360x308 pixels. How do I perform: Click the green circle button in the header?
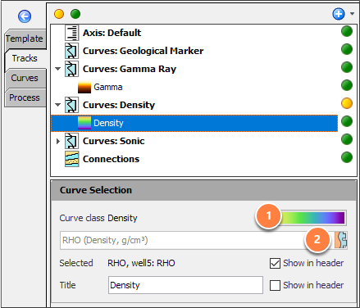click(x=75, y=14)
